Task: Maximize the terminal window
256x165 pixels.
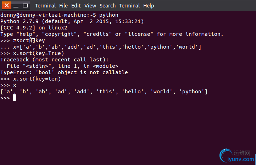Action: pyautogui.click(x=25, y=6)
